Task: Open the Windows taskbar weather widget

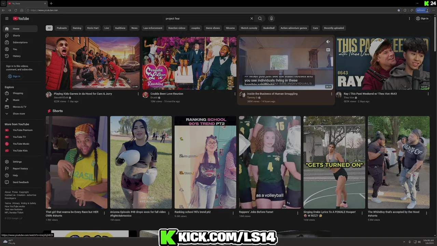Action: pos(9,242)
